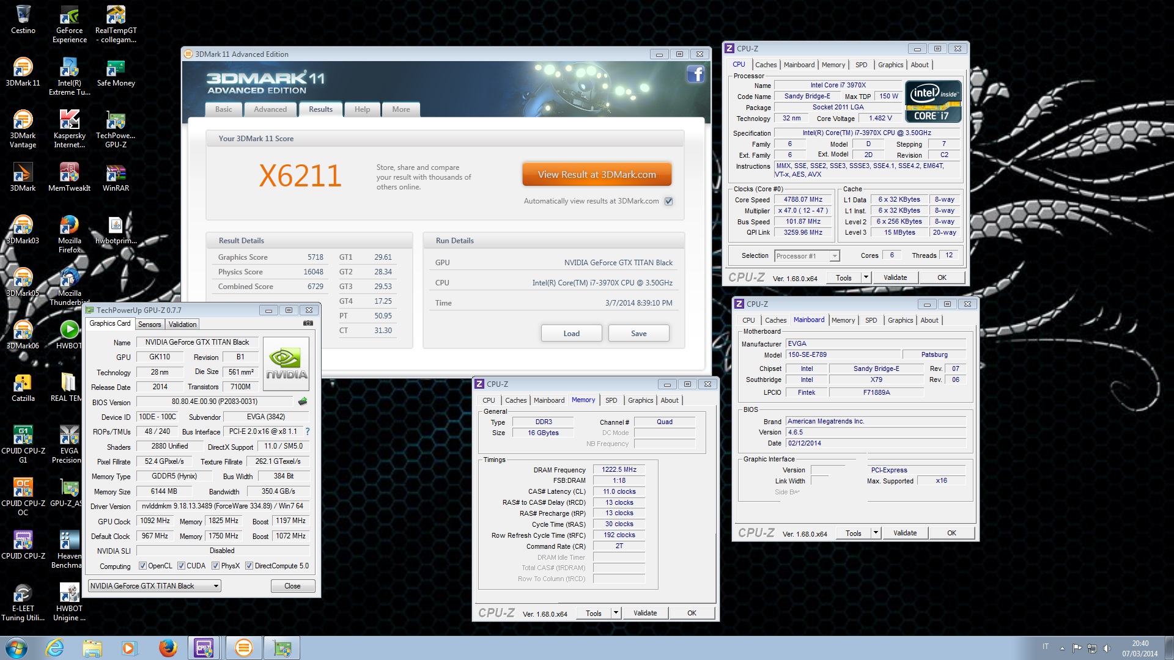This screenshot has height=660, width=1174.
Task: Open TechPowerUp GPU-Z desktop icon
Action: (x=116, y=129)
